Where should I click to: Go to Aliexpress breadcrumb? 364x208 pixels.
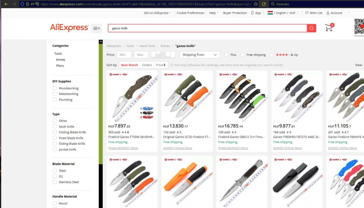point(113,46)
